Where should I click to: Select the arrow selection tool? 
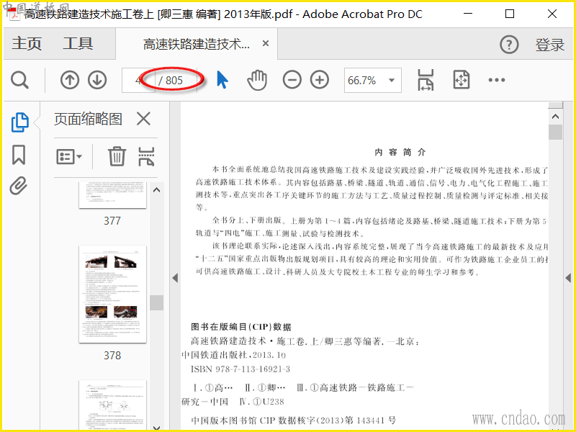click(222, 80)
